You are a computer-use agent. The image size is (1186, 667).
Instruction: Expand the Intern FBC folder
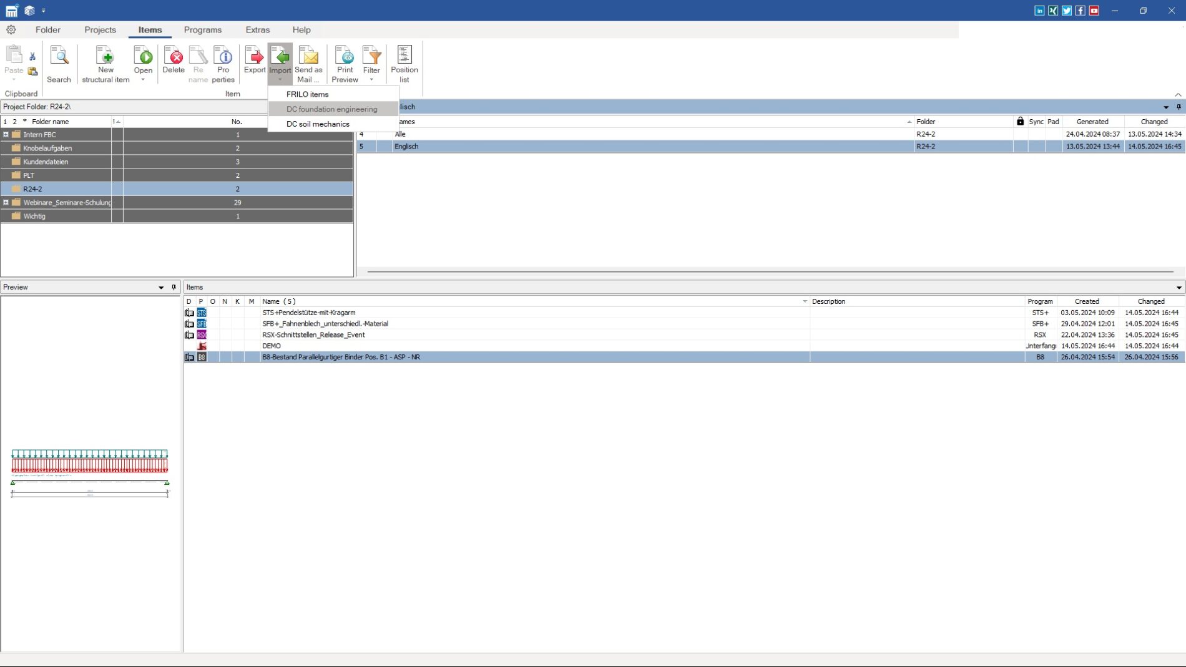pyautogui.click(x=6, y=135)
